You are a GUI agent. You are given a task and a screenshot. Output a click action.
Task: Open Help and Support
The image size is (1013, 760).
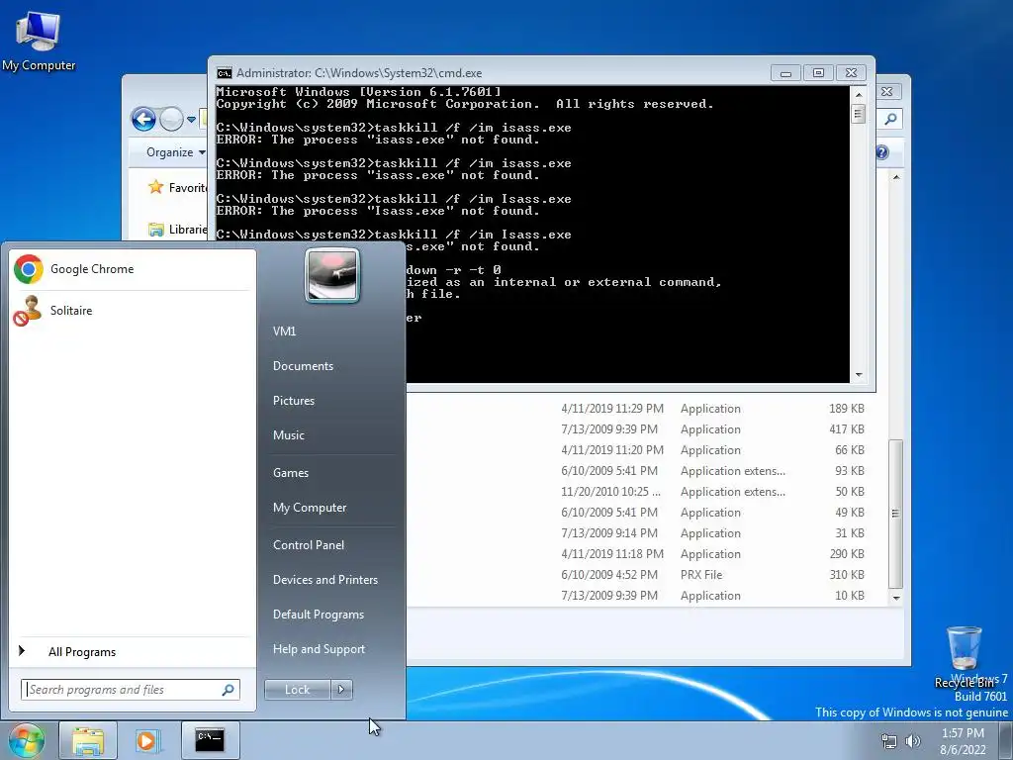[319, 649]
